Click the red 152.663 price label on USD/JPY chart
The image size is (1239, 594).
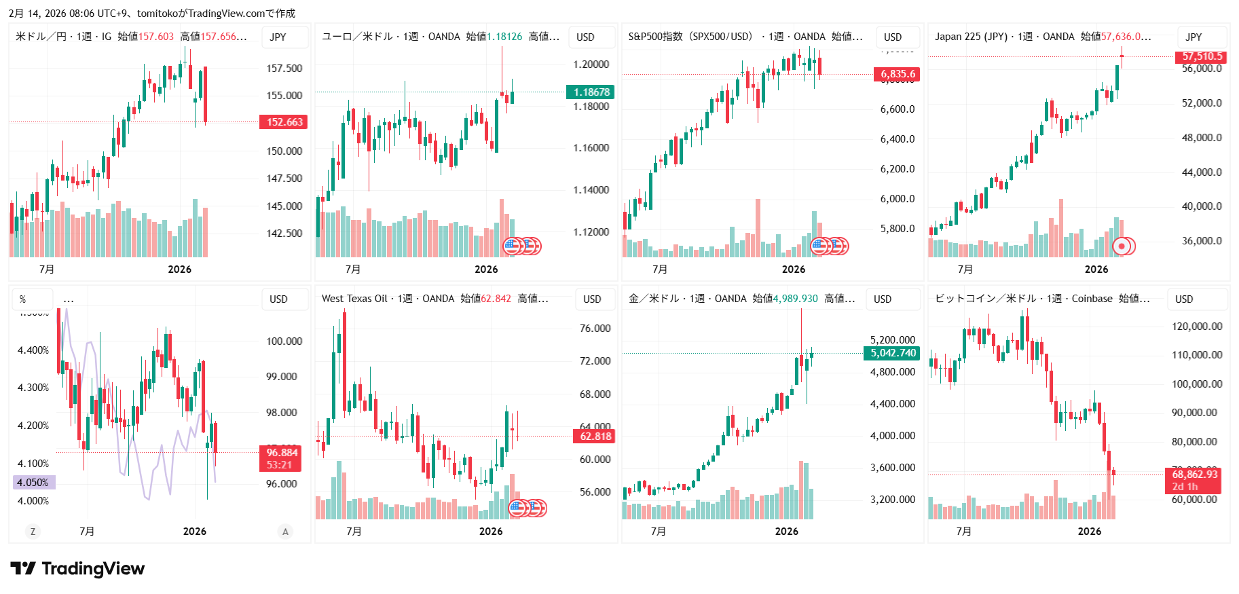(x=284, y=122)
